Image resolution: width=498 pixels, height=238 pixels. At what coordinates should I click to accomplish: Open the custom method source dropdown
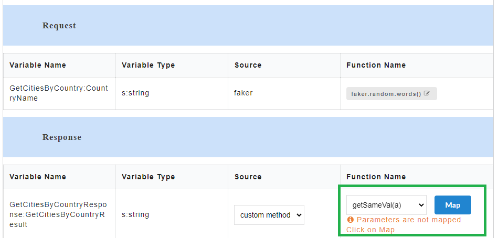[x=269, y=215]
